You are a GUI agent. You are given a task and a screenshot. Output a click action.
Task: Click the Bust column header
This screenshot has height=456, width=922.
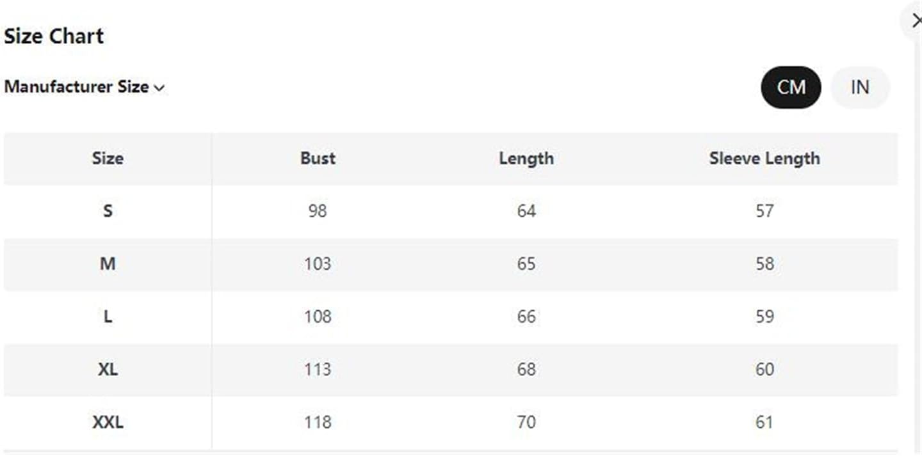pos(317,158)
